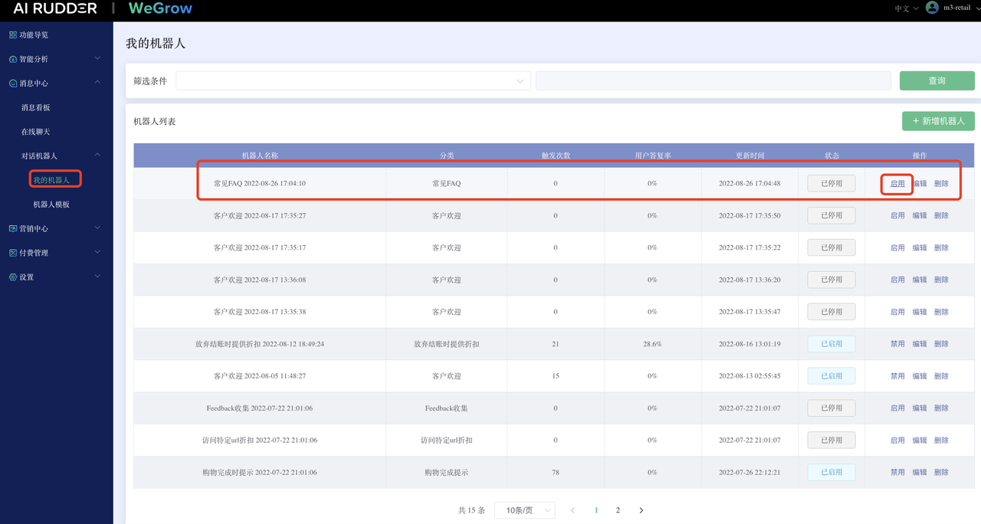Click the 功能导览 grid icon in sidebar
This screenshot has width=981, height=524.
coord(13,35)
